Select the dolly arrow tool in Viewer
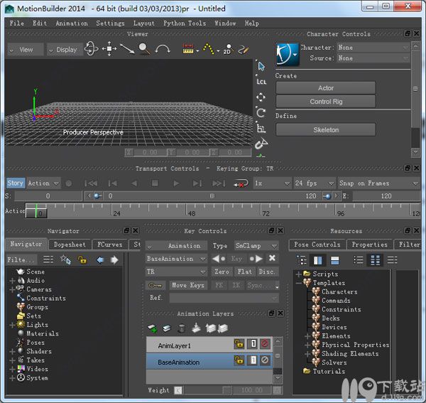 pyautogui.click(x=127, y=49)
